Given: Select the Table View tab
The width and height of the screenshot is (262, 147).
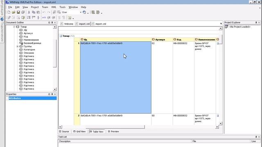Looking at the screenshot, I should [97, 131].
